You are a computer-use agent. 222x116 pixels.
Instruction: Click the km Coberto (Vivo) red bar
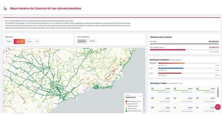tap(168, 50)
